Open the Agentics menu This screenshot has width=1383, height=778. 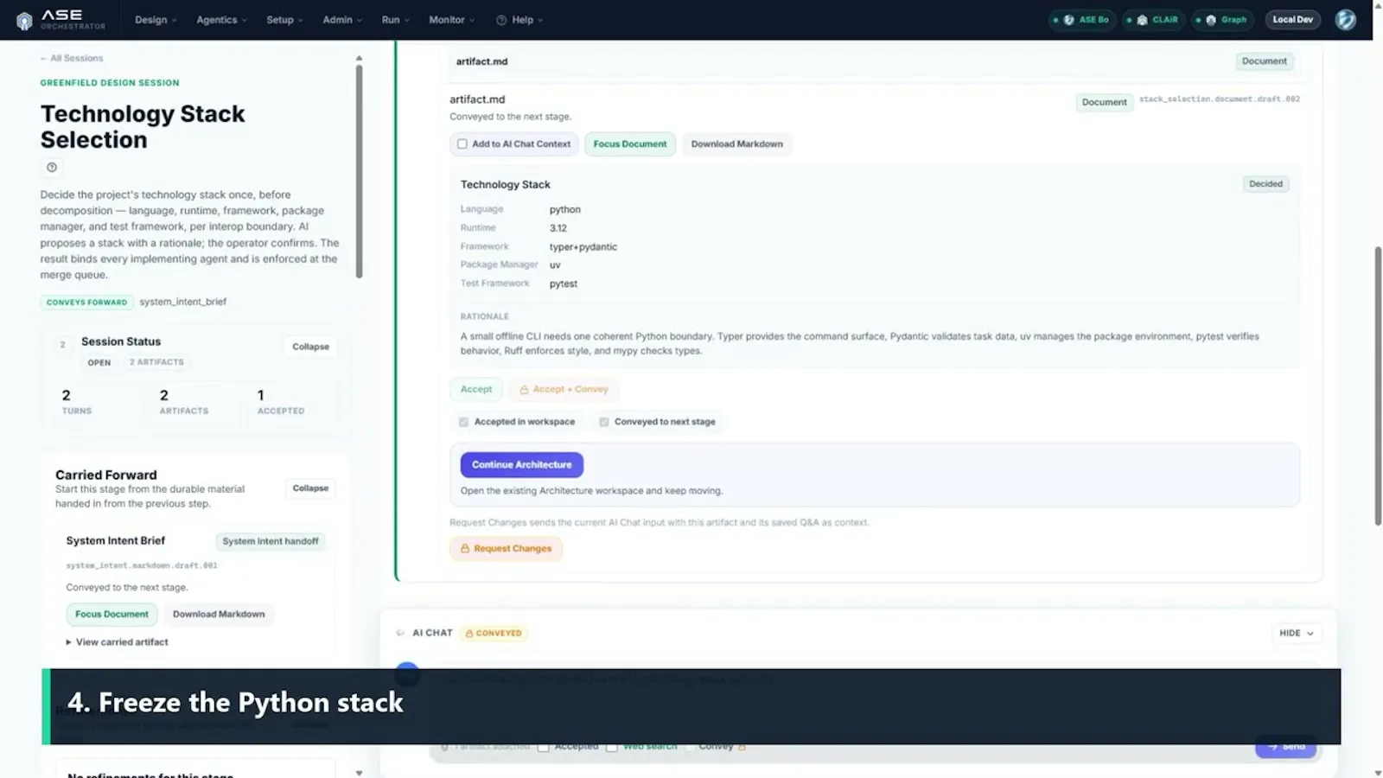click(221, 20)
